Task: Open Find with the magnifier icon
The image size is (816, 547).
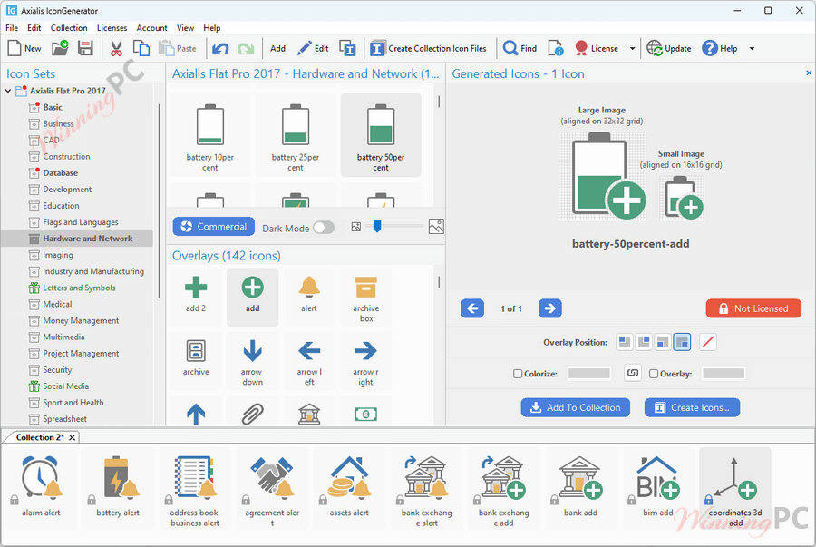Action: click(520, 48)
